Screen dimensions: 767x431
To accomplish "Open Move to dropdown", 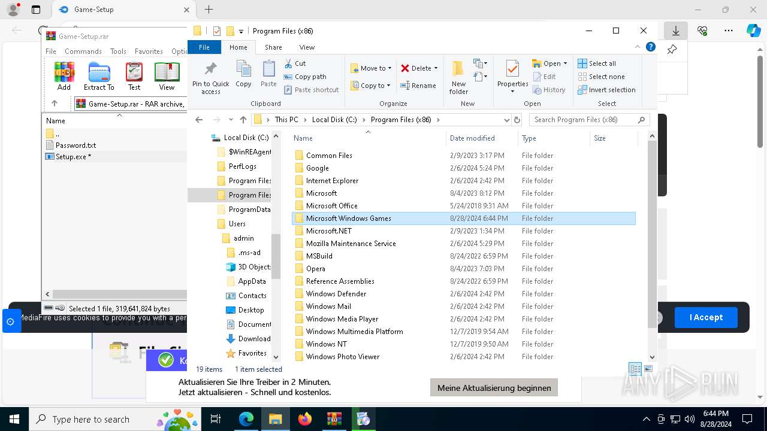I will point(371,68).
